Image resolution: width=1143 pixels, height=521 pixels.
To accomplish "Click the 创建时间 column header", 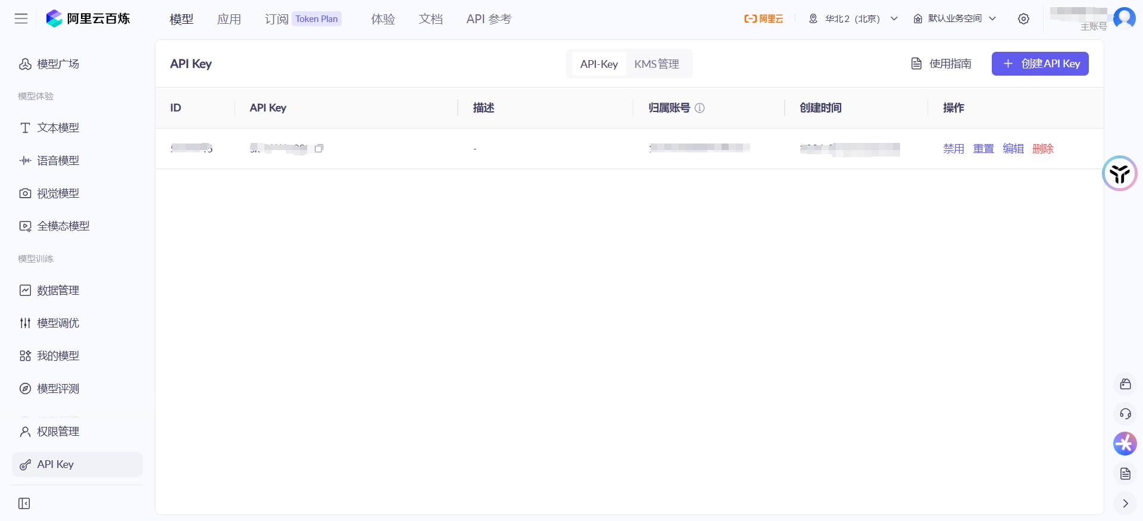I will tap(820, 108).
